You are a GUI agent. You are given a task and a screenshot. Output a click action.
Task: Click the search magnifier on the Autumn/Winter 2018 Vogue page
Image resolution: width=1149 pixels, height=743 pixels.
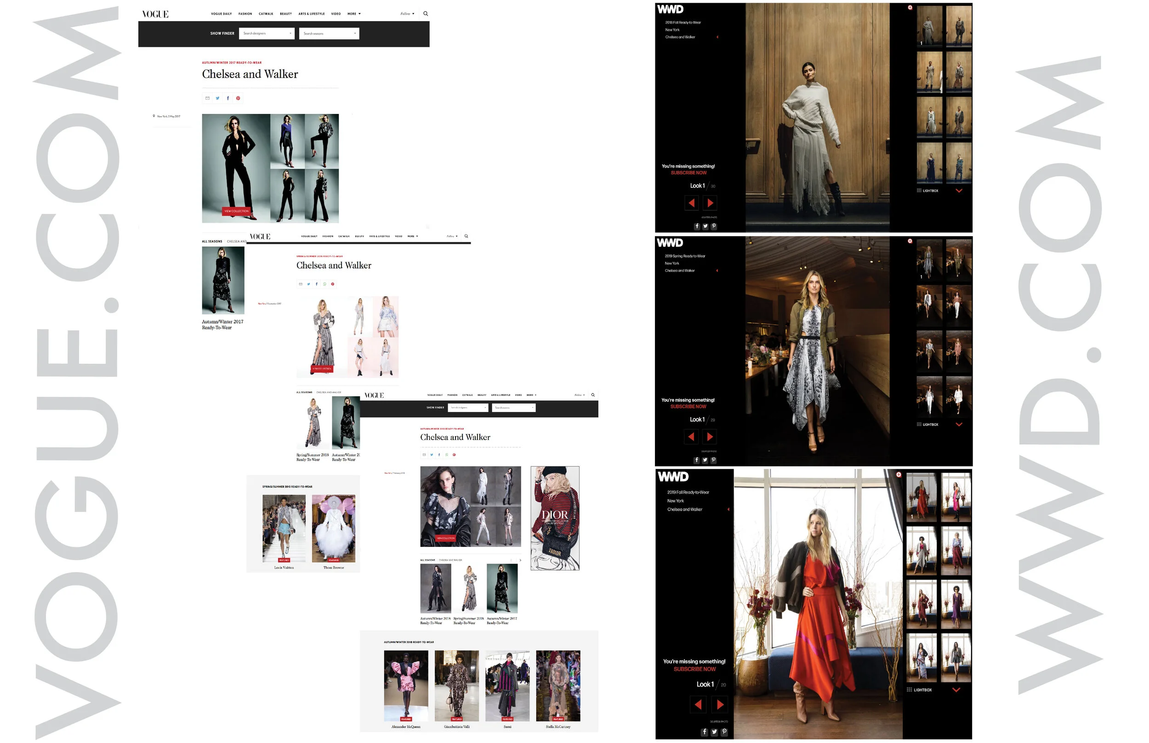[x=593, y=394]
